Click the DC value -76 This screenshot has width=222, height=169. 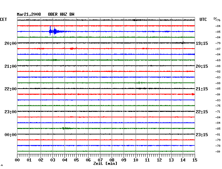click(218, 20)
